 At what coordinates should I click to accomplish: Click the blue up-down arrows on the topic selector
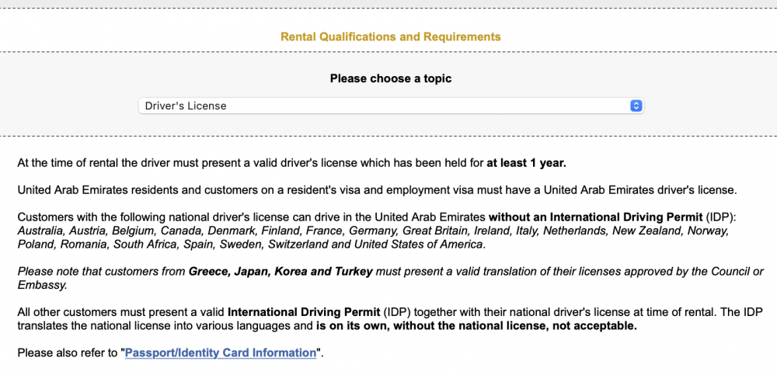click(636, 106)
